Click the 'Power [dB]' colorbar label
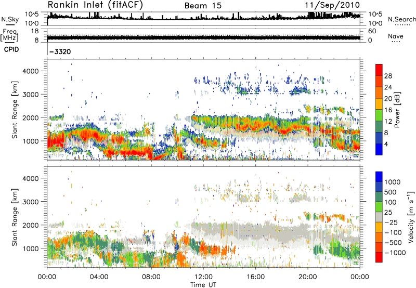Image resolution: width=416 pixels, height=288 pixels. click(397, 110)
